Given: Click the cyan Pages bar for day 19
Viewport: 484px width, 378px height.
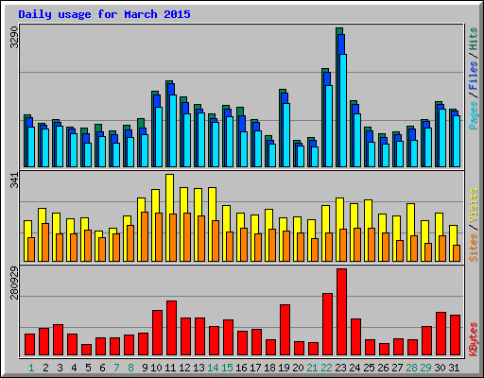Looking at the screenshot, I should coord(286,135).
